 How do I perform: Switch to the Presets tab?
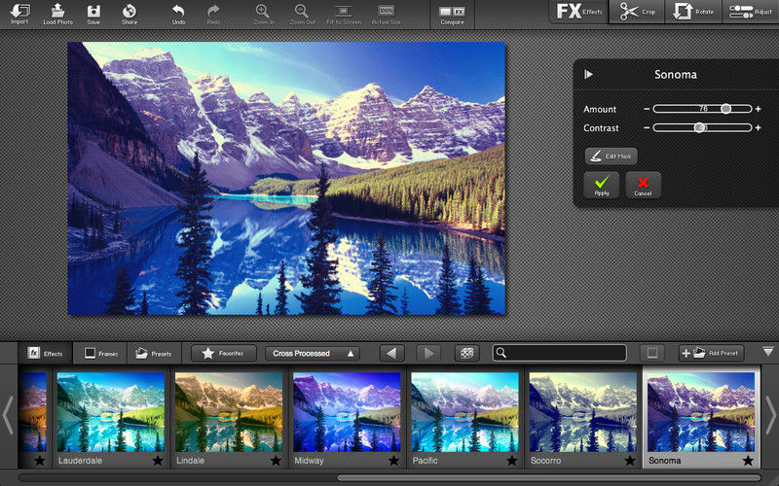coord(154,353)
